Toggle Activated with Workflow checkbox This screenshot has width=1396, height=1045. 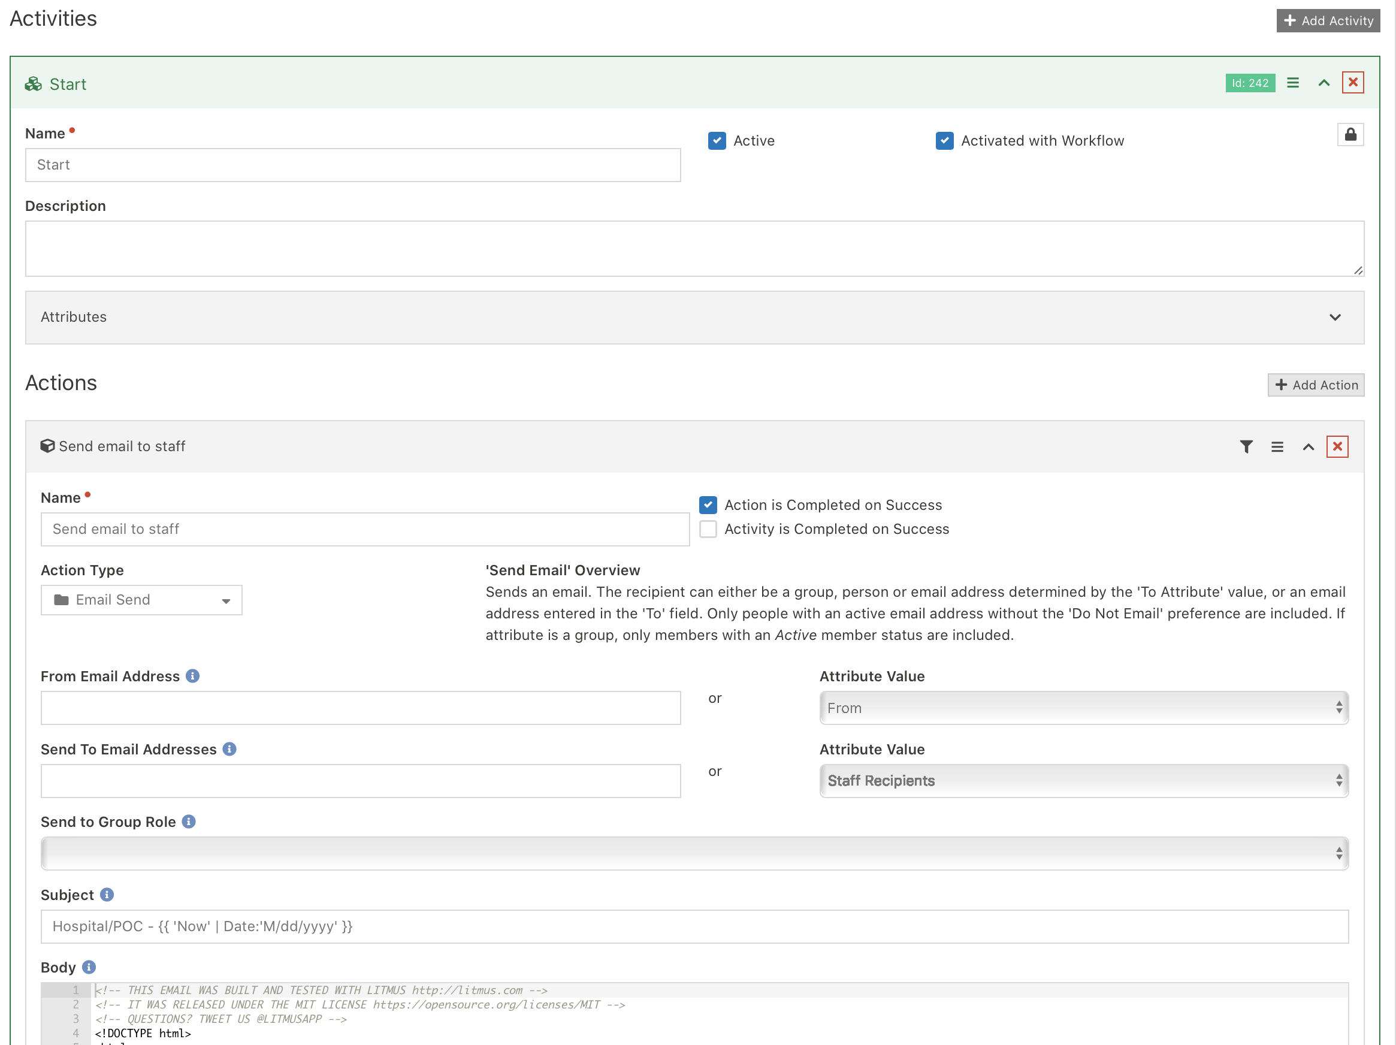944,141
